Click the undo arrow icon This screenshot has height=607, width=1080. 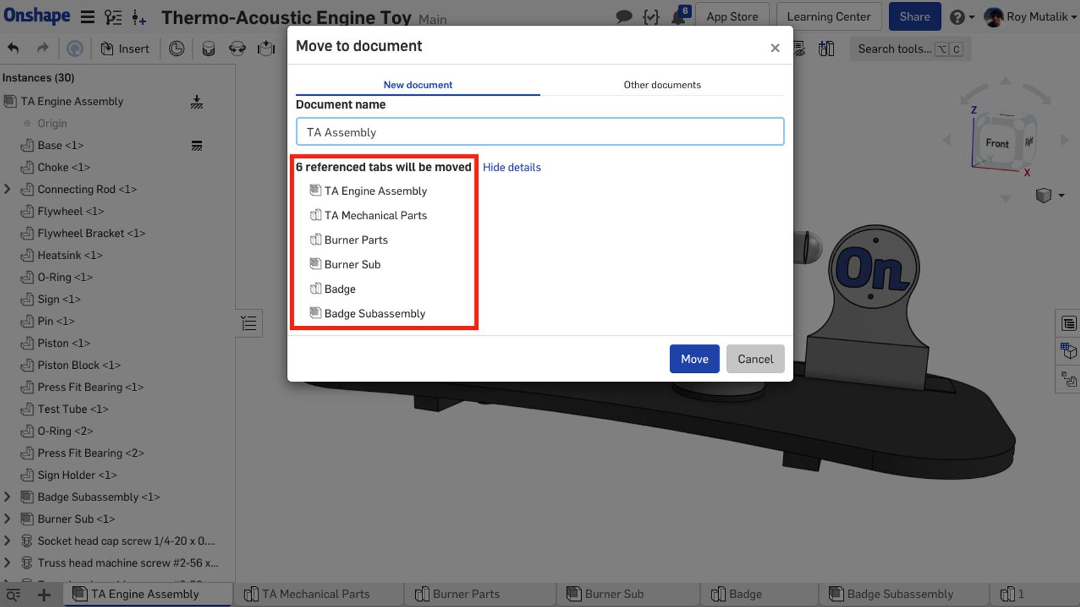pyautogui.click(x=13, y=49)
